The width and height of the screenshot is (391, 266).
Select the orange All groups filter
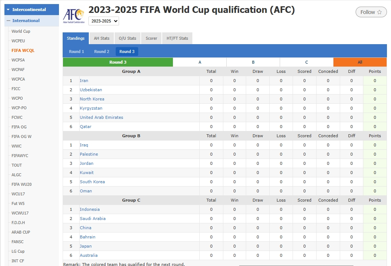[360, 62]
